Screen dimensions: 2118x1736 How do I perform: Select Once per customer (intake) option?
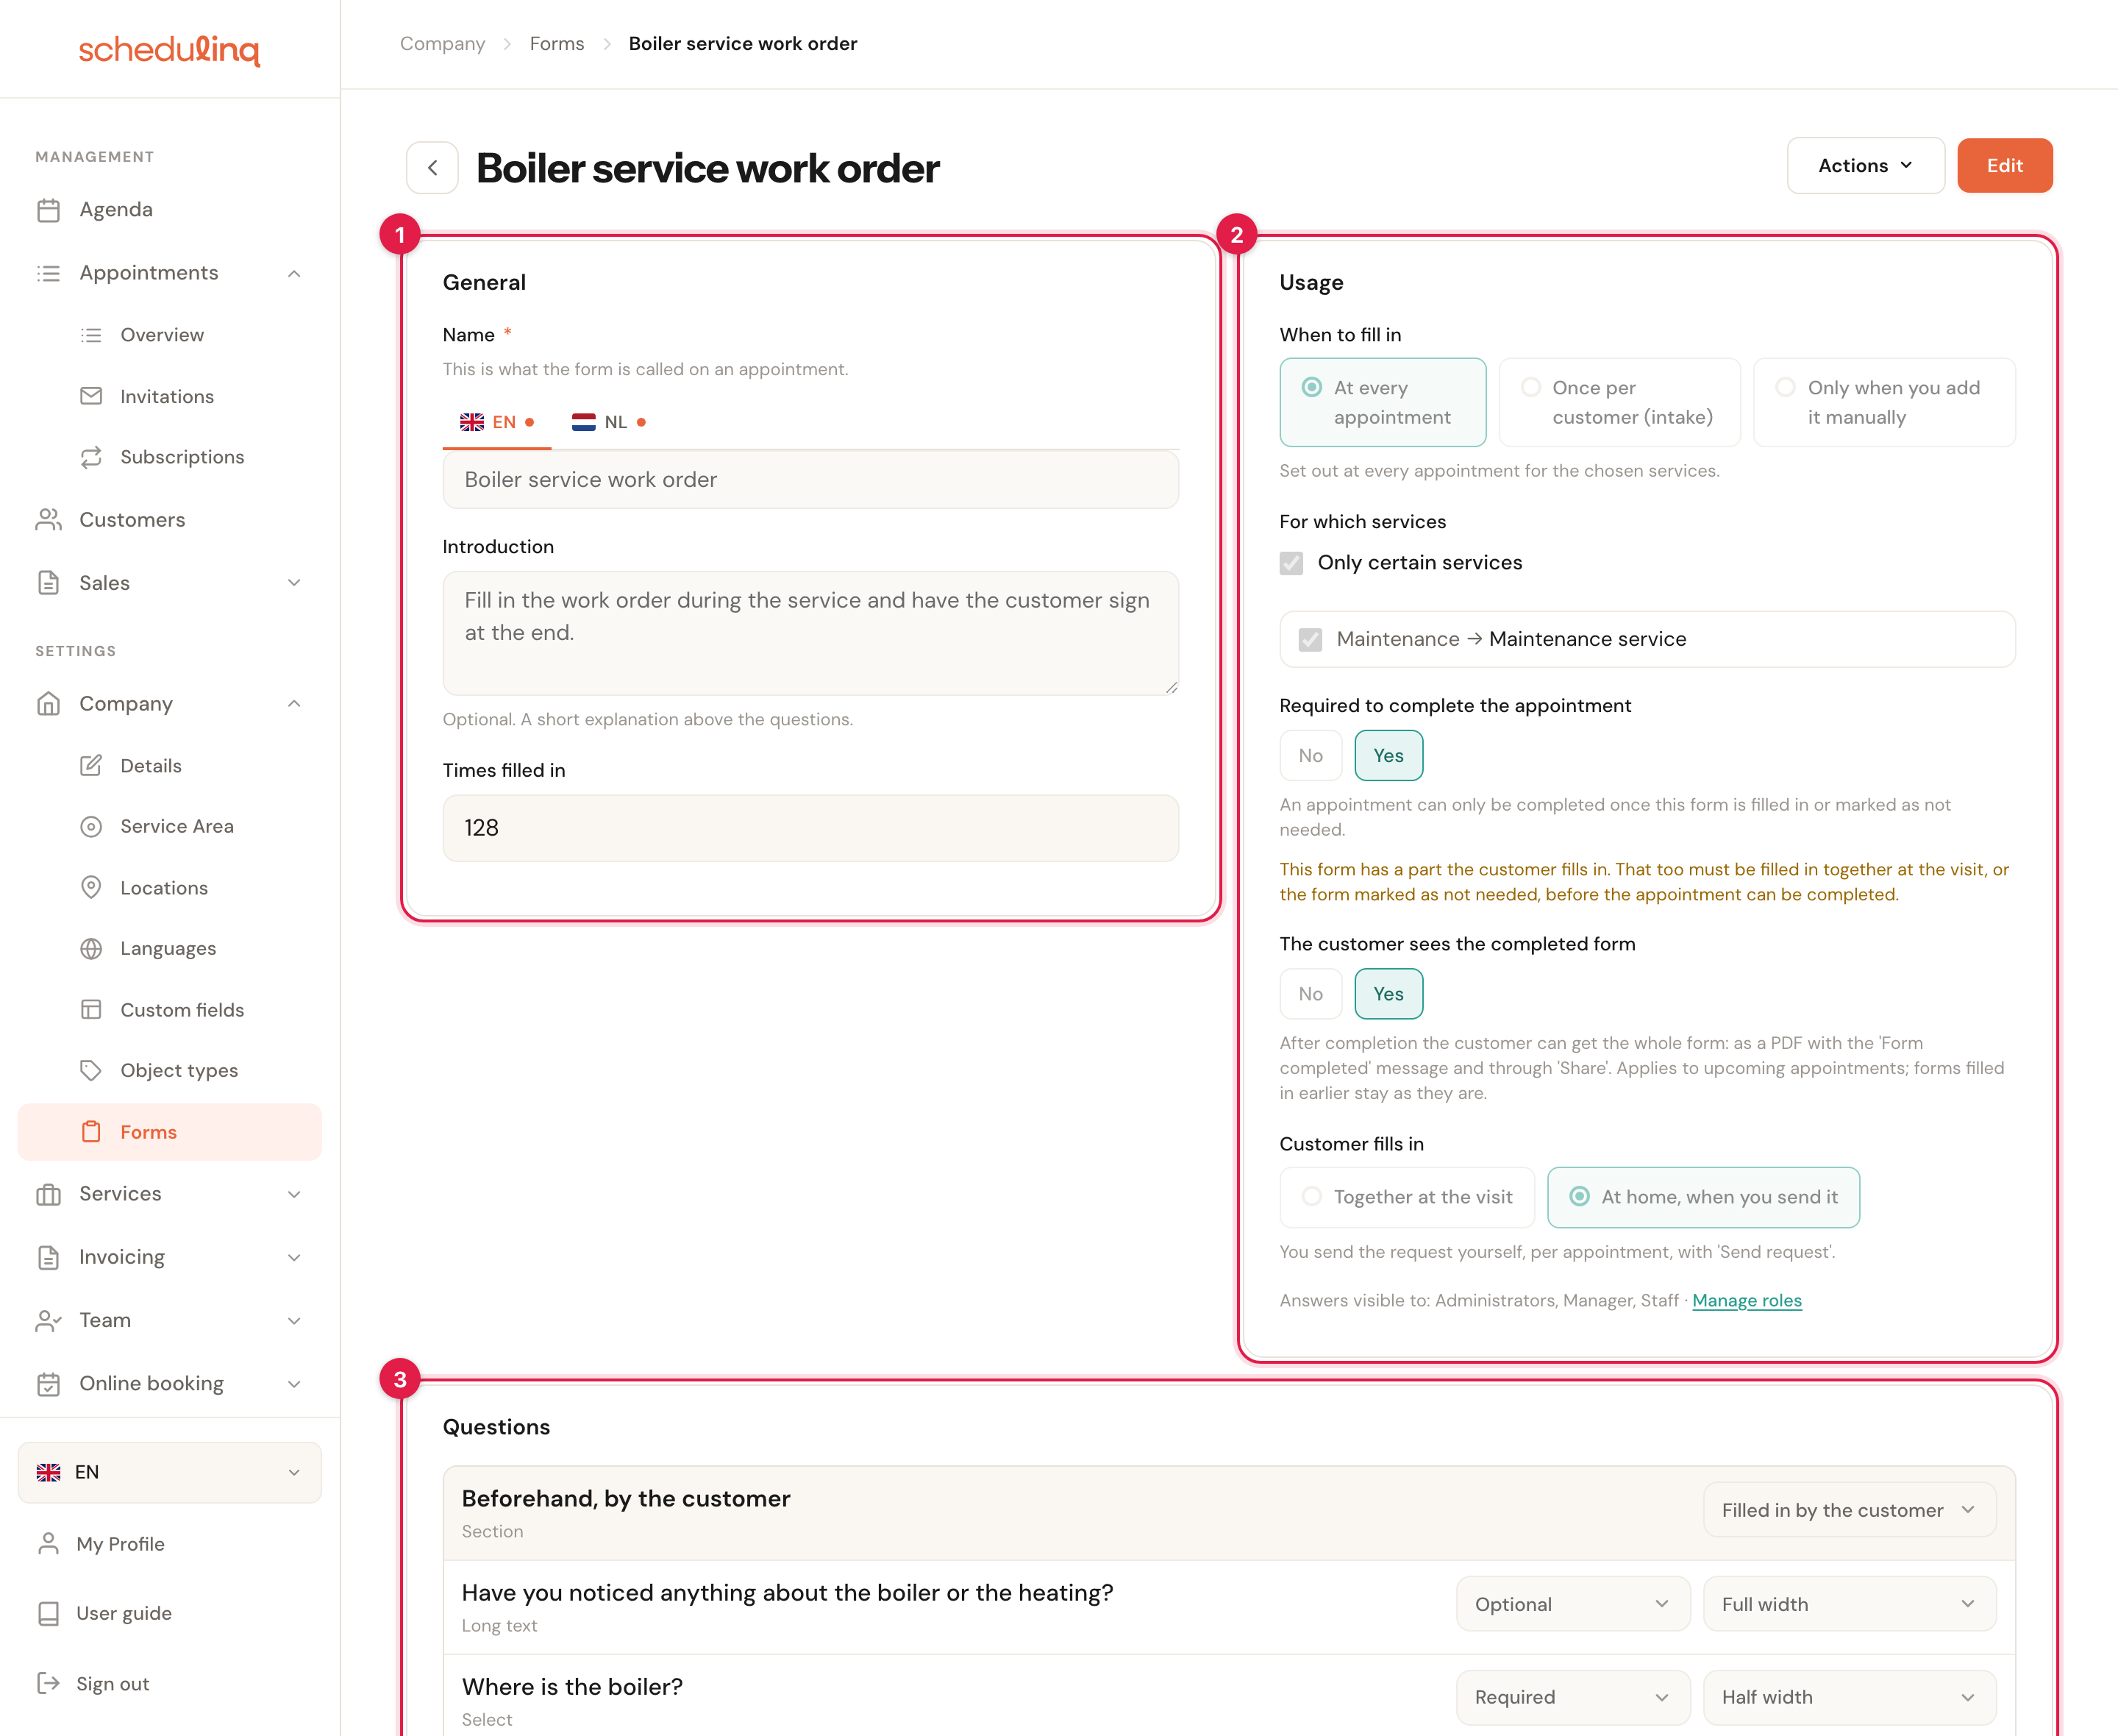tap(1619, 402)
